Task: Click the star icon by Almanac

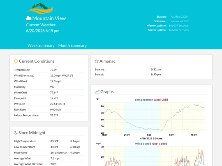Action: click(x=97, y=61)
